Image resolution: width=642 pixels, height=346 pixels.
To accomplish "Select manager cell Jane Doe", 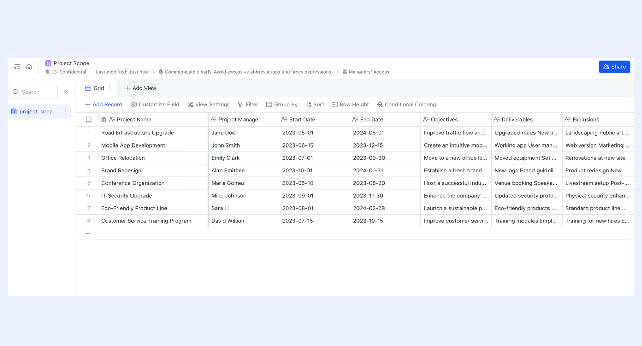I will 243,133.
